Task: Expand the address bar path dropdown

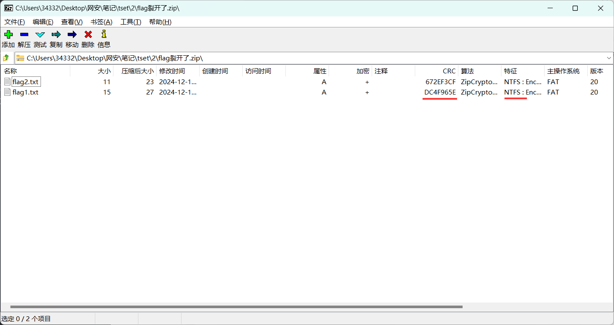Action: point(609,58)
